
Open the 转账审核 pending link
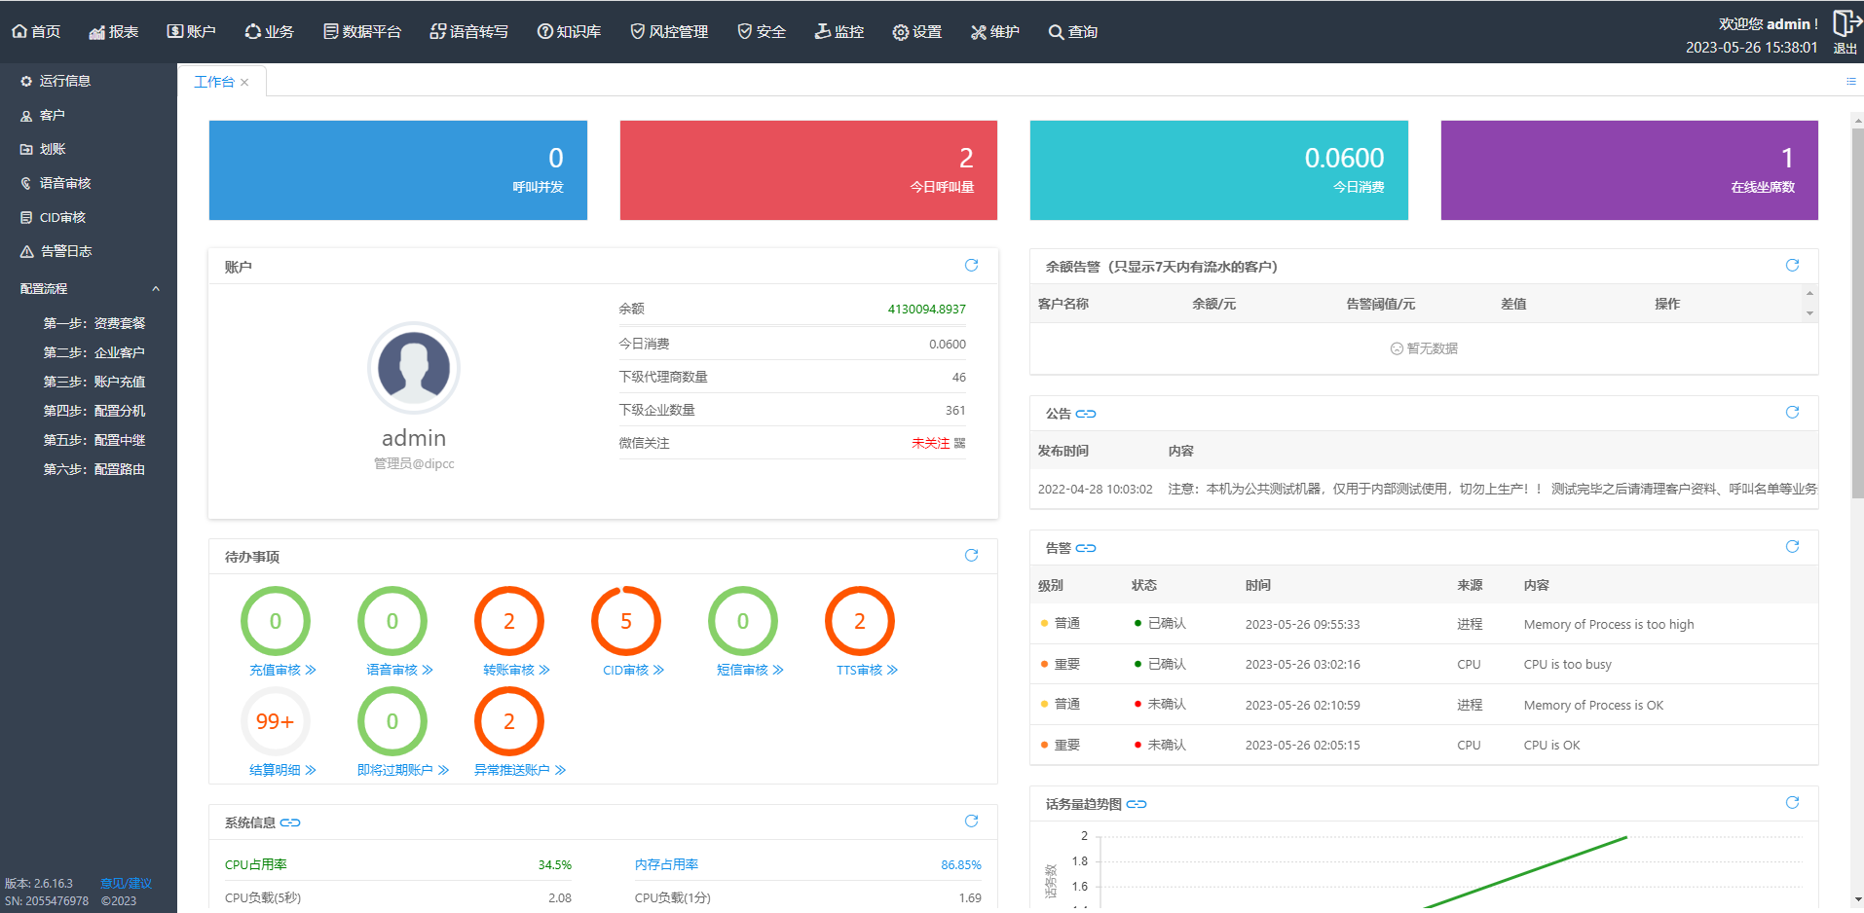point(516,671)
